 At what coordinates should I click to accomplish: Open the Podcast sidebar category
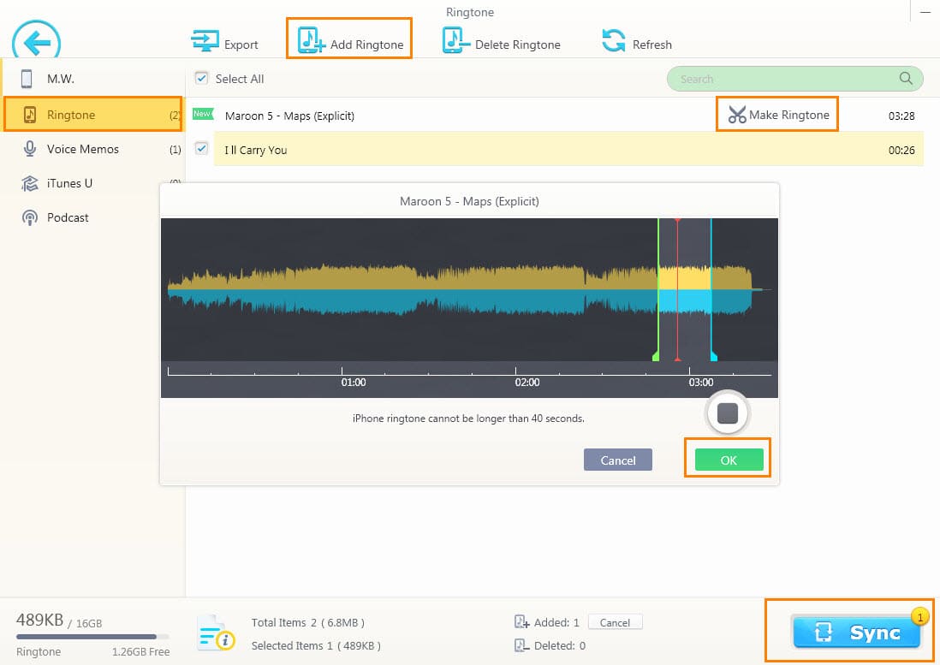[x=68, y=217]
